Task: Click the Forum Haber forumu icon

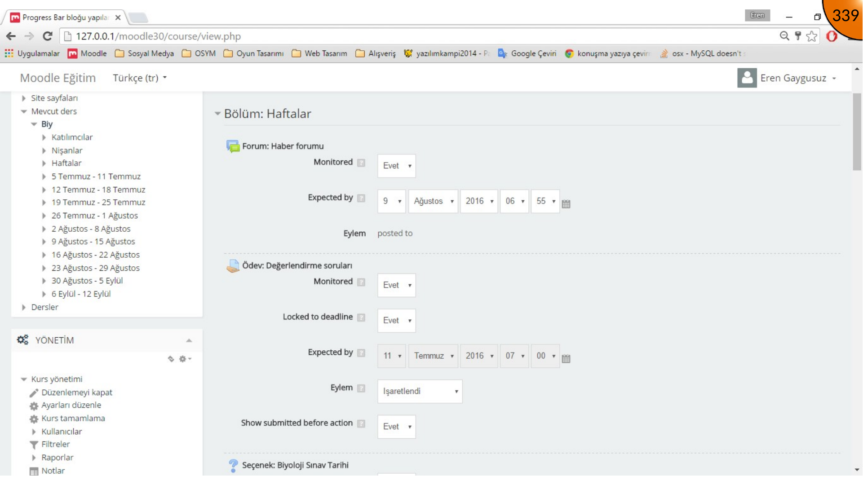Action: [233, 146]
